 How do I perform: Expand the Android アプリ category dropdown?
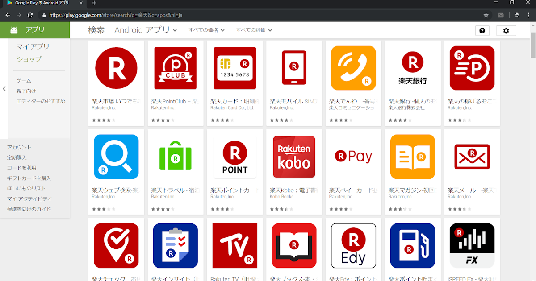tap(146, 30)
